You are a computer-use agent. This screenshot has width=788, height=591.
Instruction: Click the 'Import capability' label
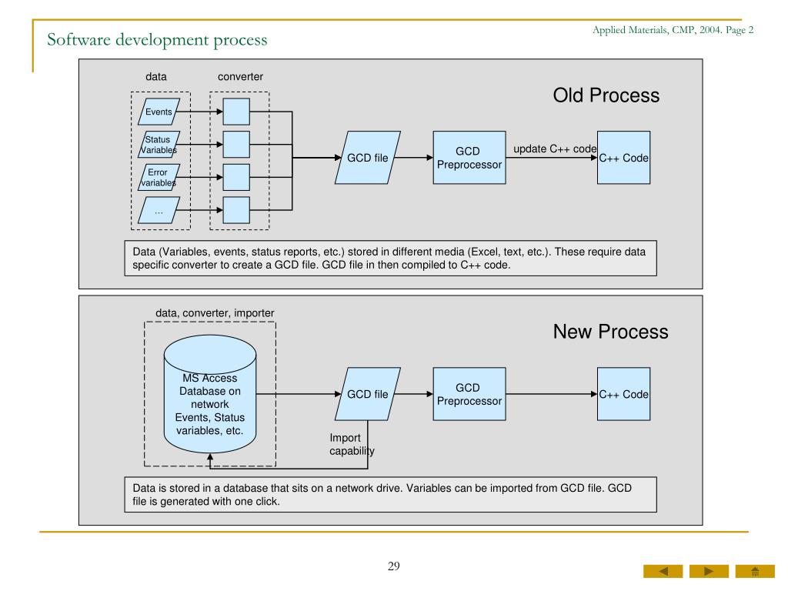352,444
